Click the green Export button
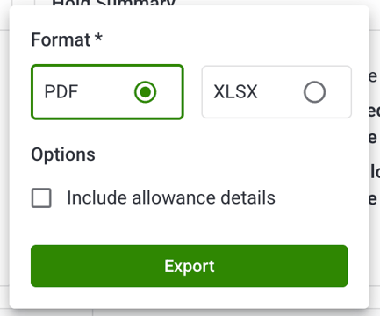This screenshot has width=380, height=316. (190, 266)
